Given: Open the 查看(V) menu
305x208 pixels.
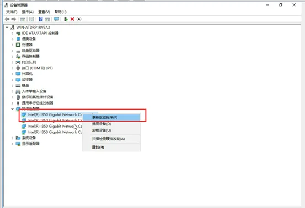Looking at the screenshot, I should [44, 12].
